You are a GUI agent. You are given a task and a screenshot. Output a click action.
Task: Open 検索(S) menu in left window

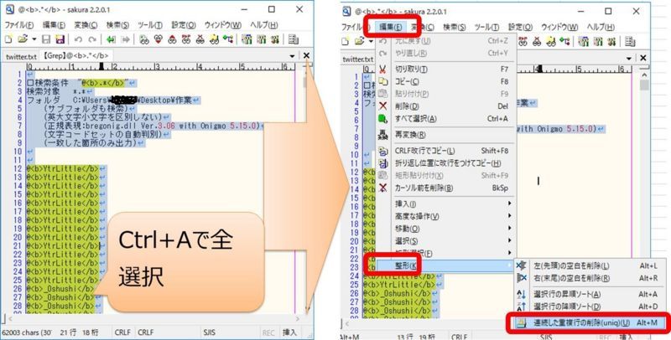click(x=117, y=25)
